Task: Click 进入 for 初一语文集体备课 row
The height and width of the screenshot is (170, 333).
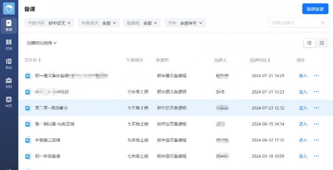Action: pos(303,76)
